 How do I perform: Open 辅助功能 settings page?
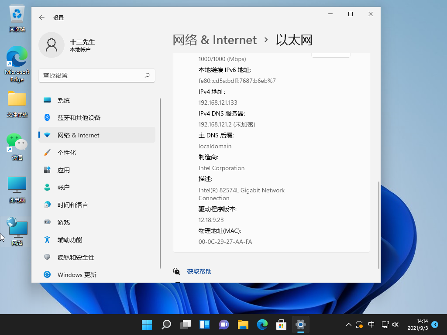tap(69, 239)
